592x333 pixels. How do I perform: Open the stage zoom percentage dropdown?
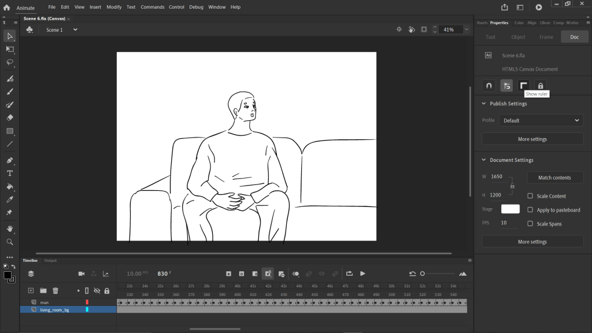click(467, 29)
